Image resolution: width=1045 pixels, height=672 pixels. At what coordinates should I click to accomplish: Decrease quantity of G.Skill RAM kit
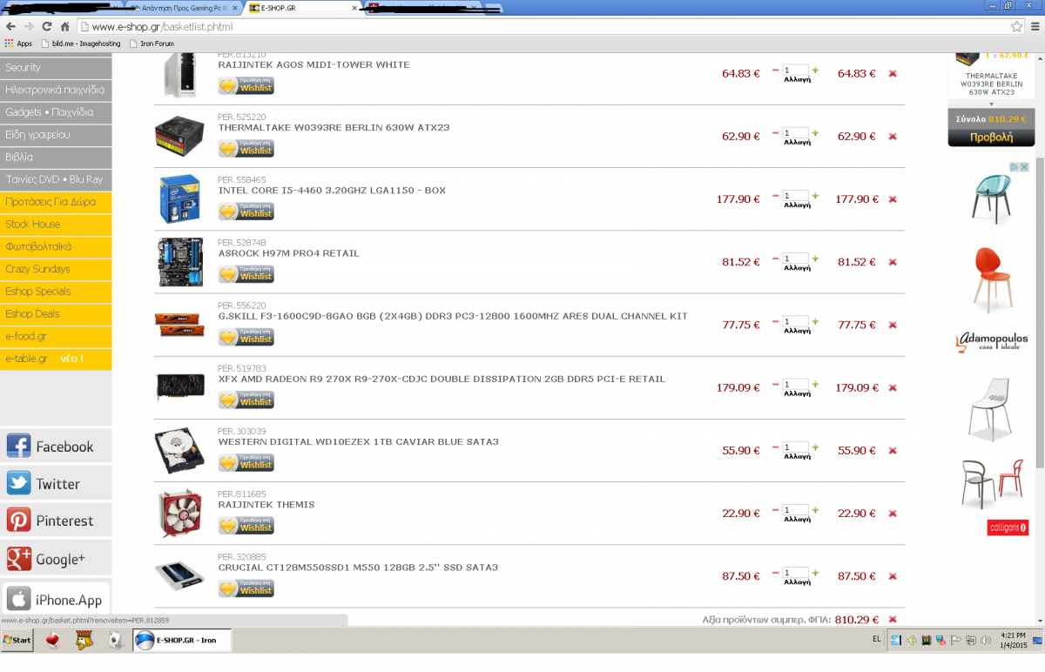776,321
